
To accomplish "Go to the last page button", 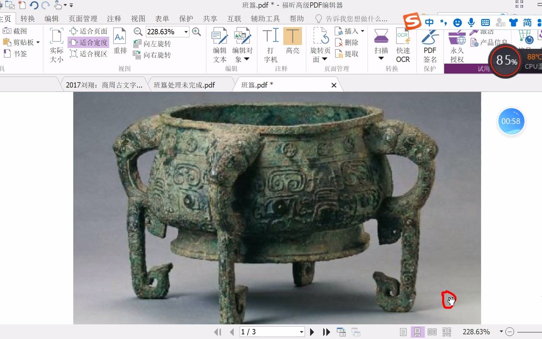I will tap(327, 332).
